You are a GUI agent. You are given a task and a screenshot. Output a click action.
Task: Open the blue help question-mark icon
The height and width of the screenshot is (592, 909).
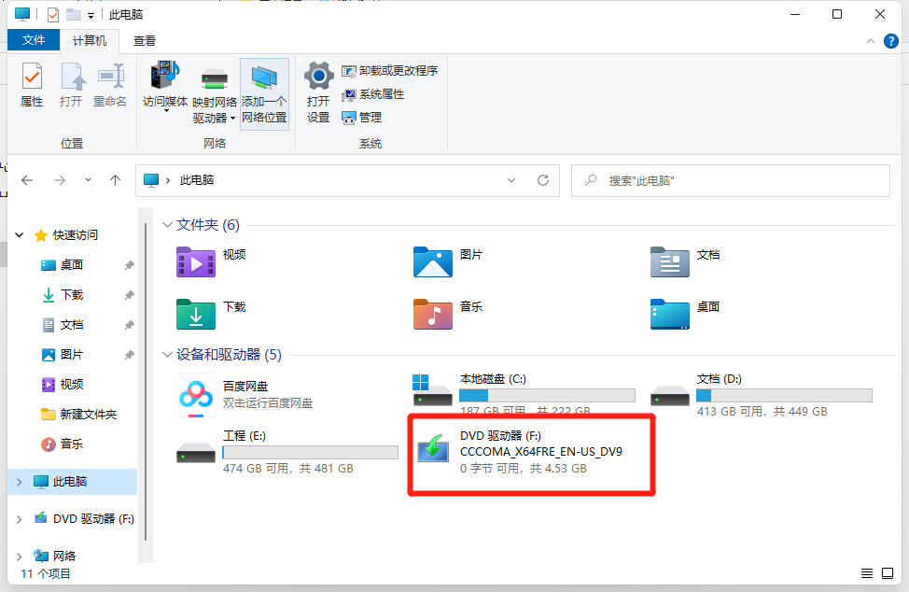[891, 41]
